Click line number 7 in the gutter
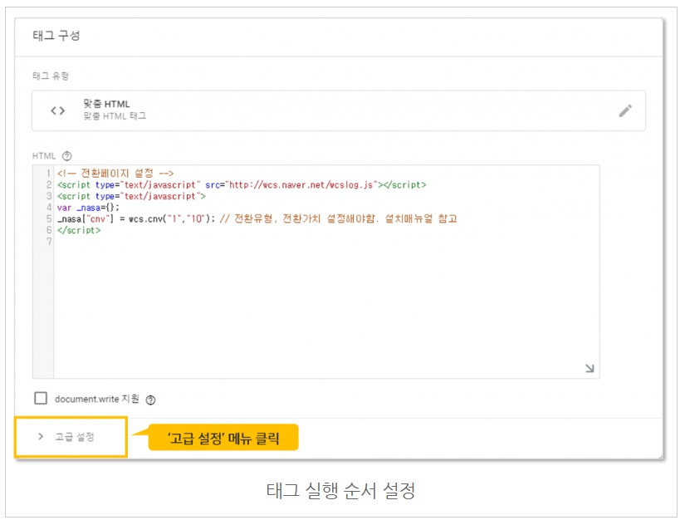This screenshot has height=520, width=680. [x=49, y=242]
